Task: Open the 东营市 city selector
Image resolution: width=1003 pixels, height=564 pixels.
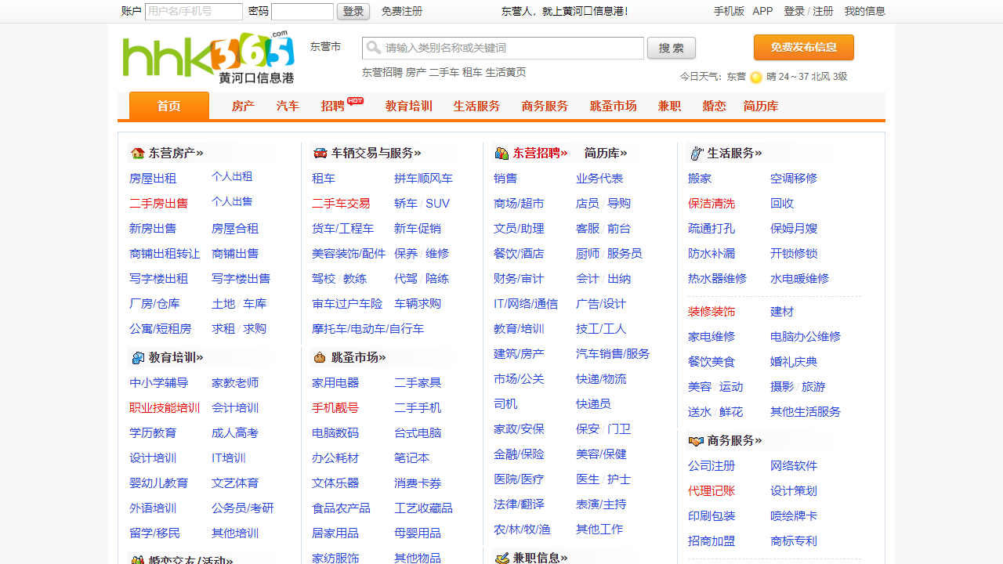Action: tap(325, 47)
